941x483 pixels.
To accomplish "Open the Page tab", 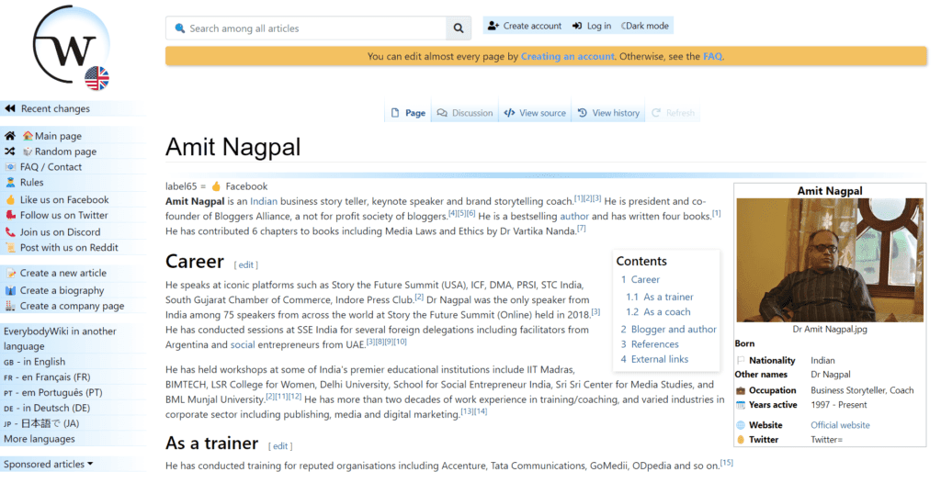I will [408, 113].
